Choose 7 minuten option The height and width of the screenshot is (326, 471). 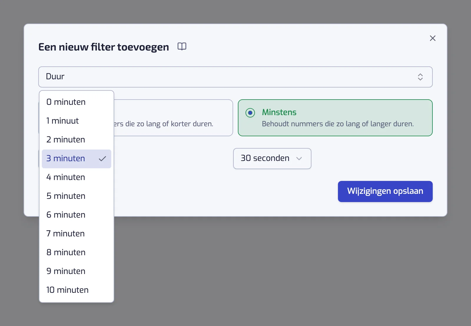click(x=77, y=233)
